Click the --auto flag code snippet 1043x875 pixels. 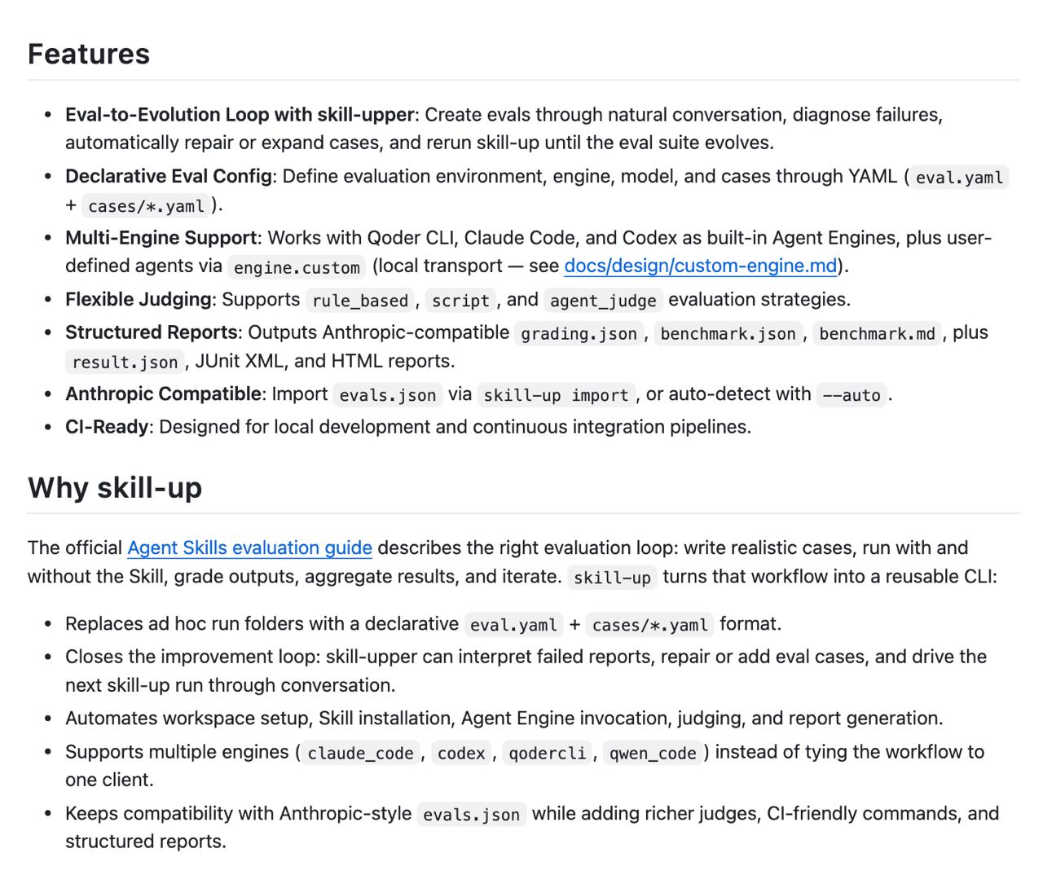852,395
